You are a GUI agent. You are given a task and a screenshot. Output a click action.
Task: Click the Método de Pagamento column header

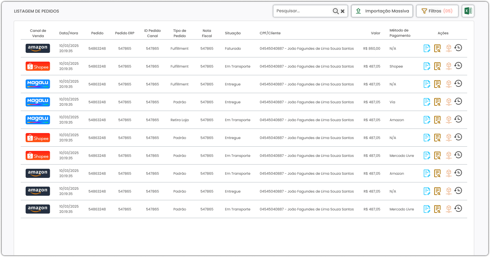(400, 33)
